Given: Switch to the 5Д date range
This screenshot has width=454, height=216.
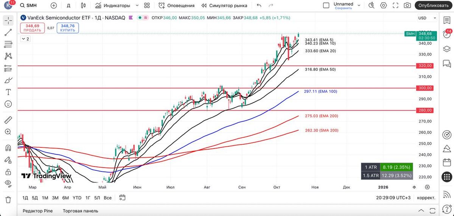Looking at the screenshot, I should 35,198.
